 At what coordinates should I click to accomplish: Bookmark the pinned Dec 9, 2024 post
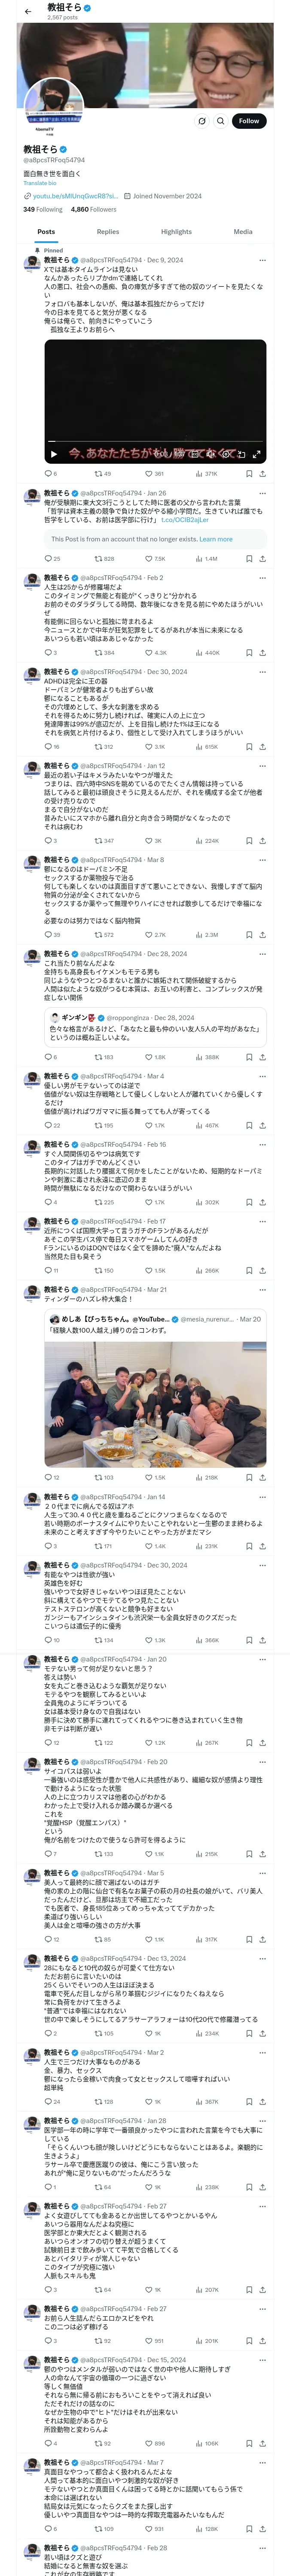pos(249,474)
